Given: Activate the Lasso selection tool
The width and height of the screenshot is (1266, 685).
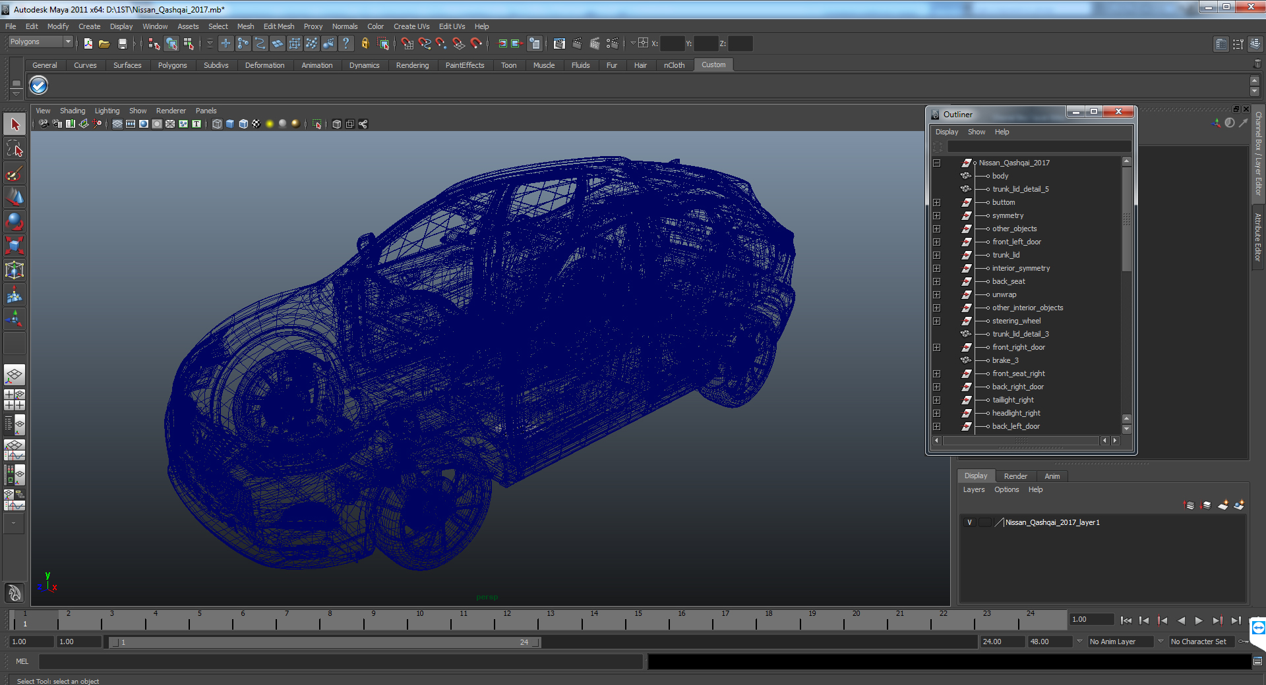Looking at the screenshot, I should (x=15, y=149).
